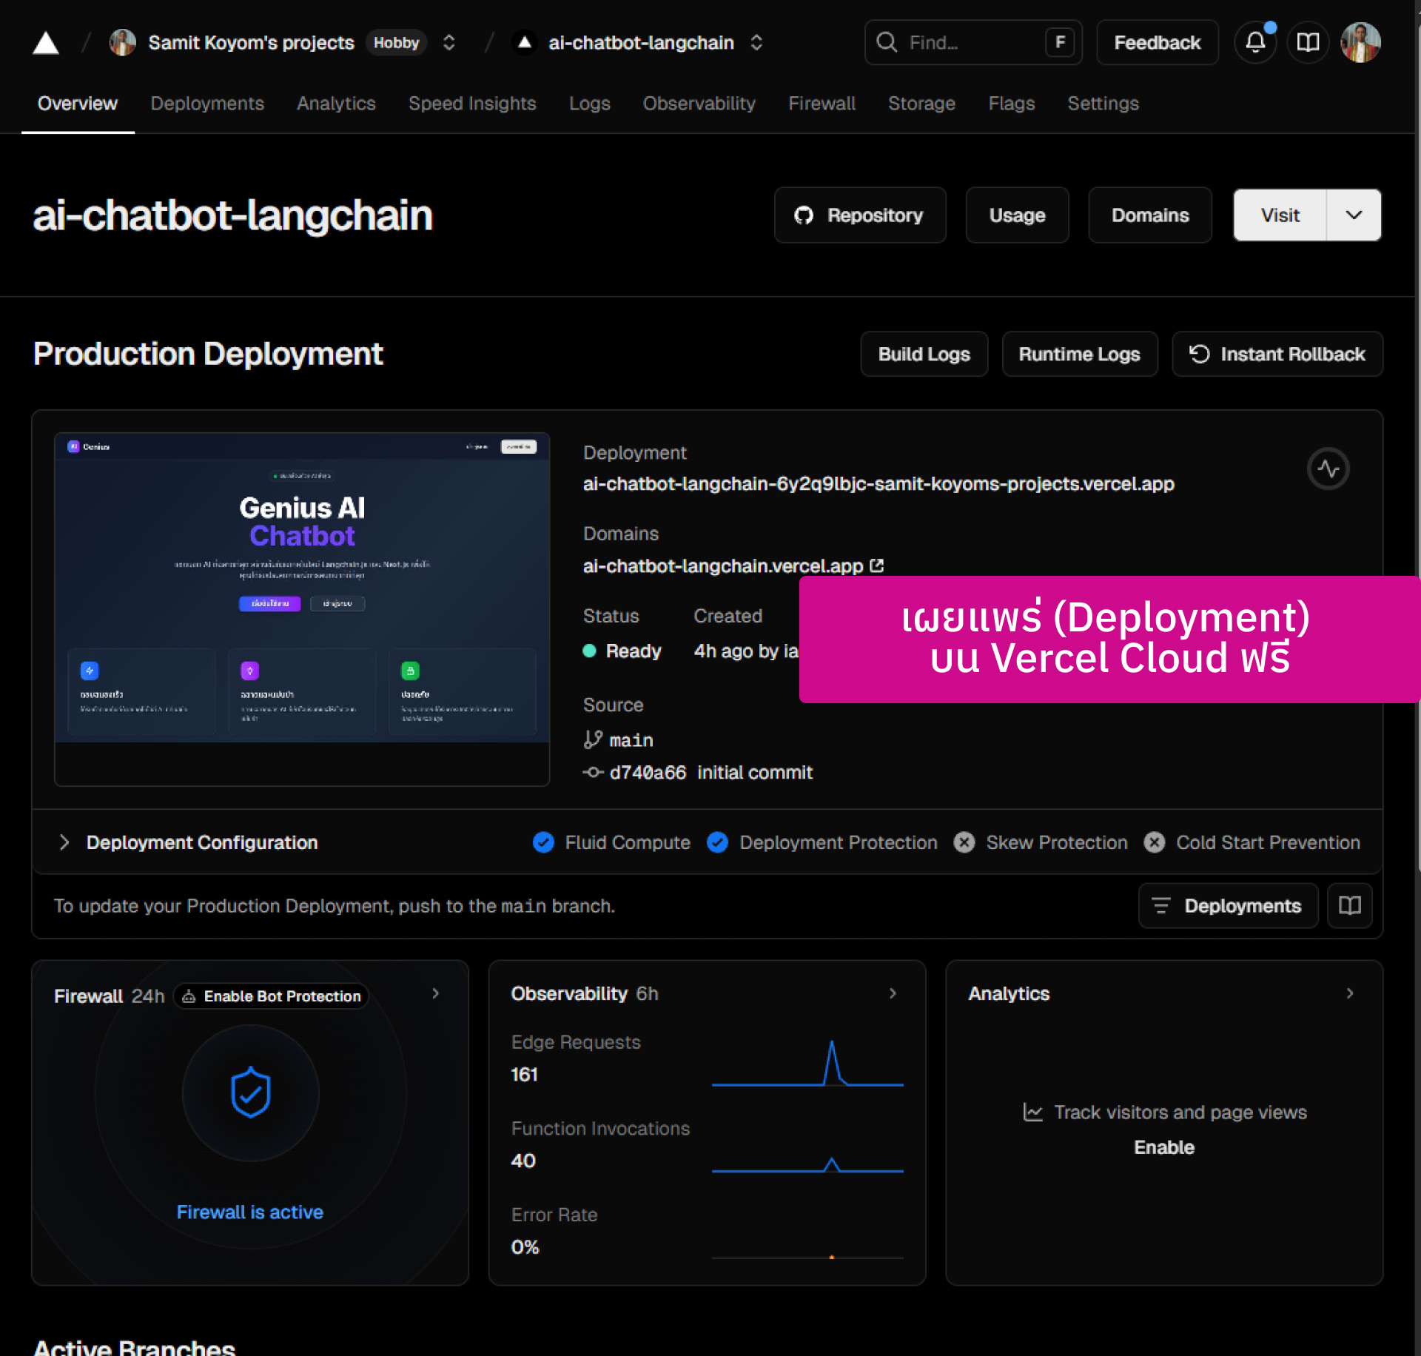The width and height of the screenshot is (1421, 1356).
Task: Open the deployment URL link
Action: pos(879,483)
